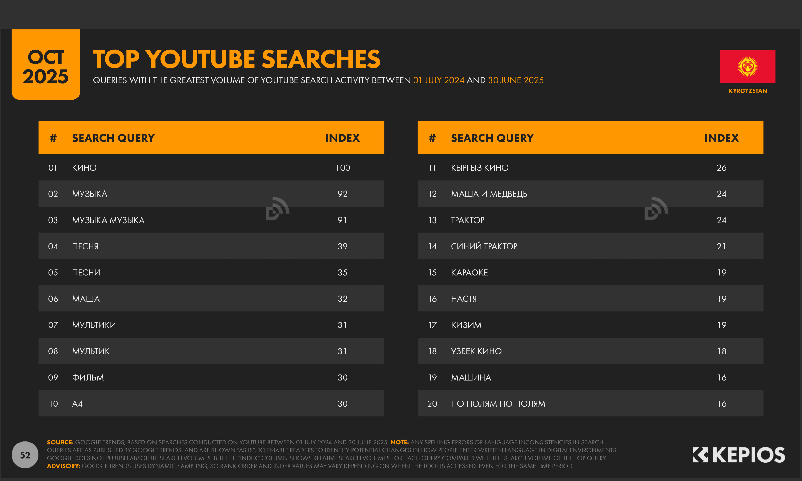802x481 pixels.
Task: Click the Kepios logo
Action: 738,455
